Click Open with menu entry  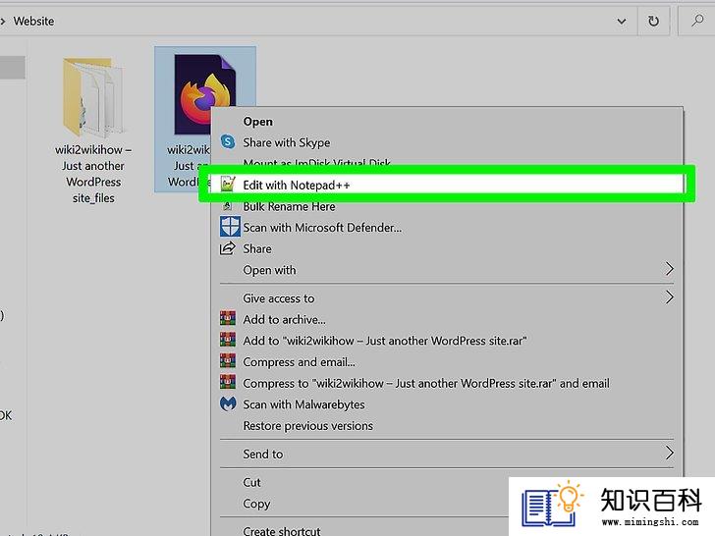[x=447, y=270]
